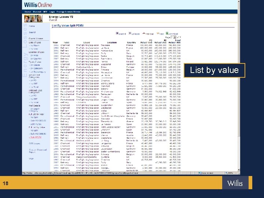Open Custom Download Report link

[x=38, y=151]
